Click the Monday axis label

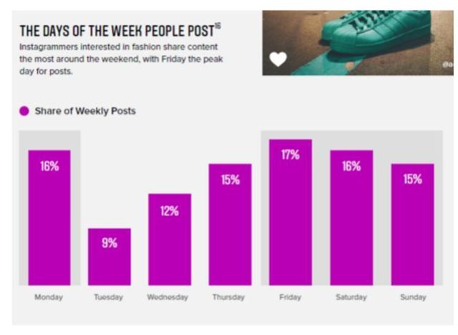(49, 296)
